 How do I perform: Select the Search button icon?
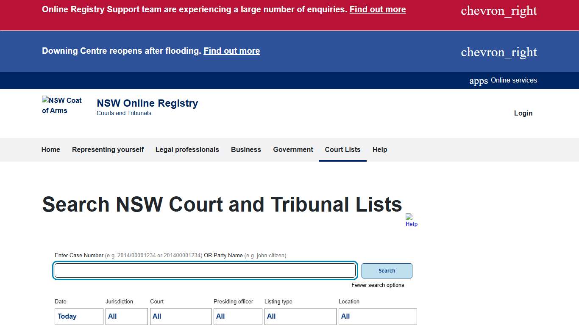point(386,270)
